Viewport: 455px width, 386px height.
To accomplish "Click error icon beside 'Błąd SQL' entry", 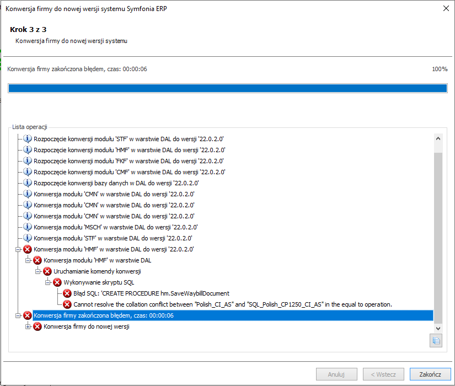I will 67,293.
